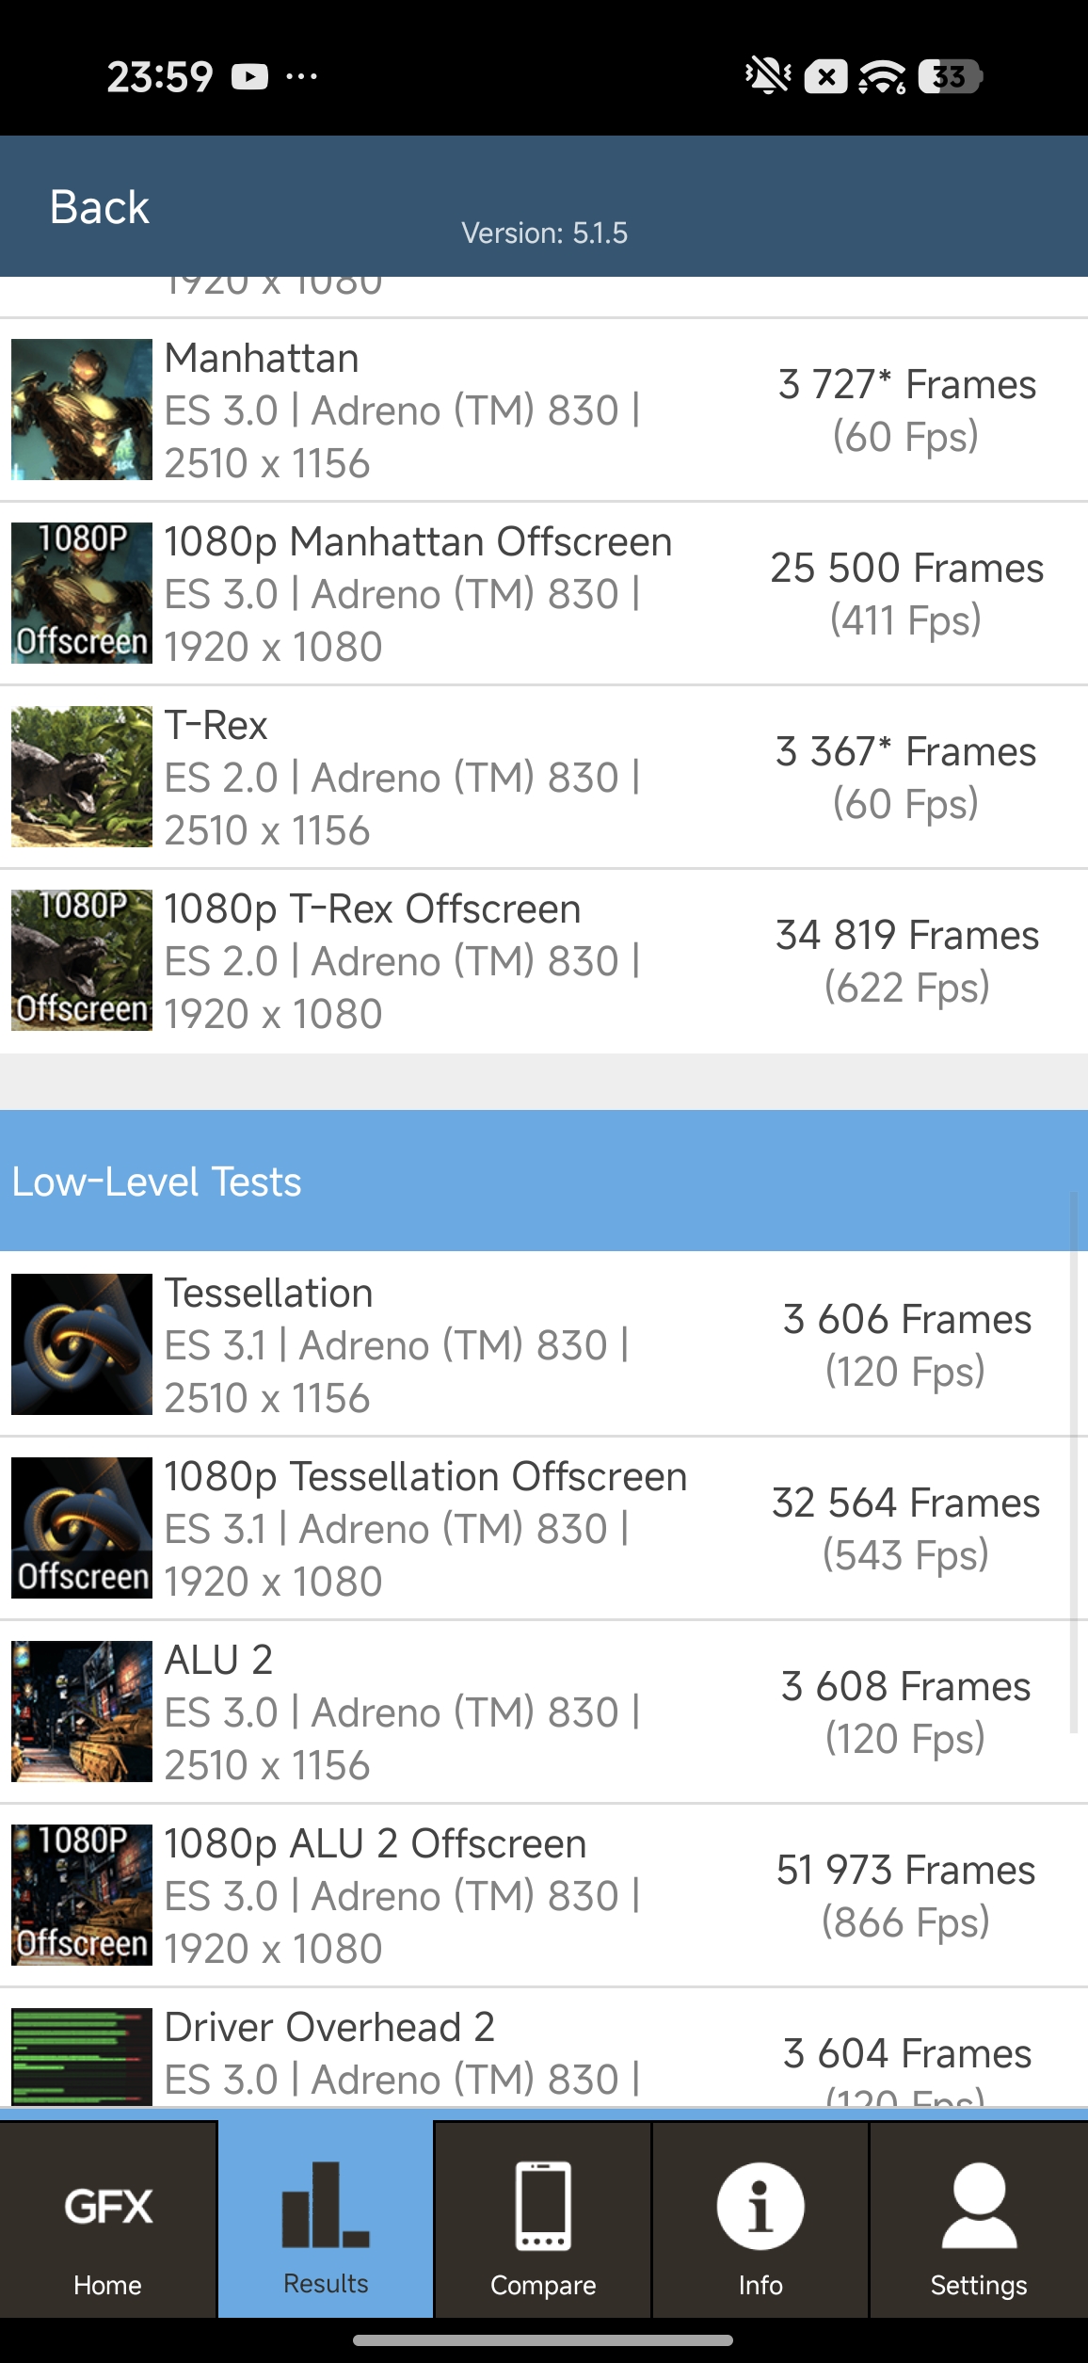Tap the Tessellation test thumbnail
The width and height of the screenshot is (1088, 2363).
point(82,1344)
